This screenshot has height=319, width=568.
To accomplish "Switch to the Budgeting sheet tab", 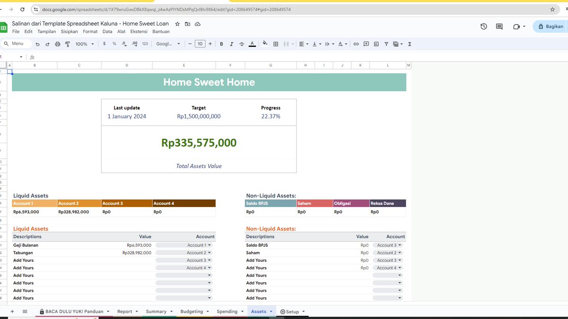I will tap(194, 311).
